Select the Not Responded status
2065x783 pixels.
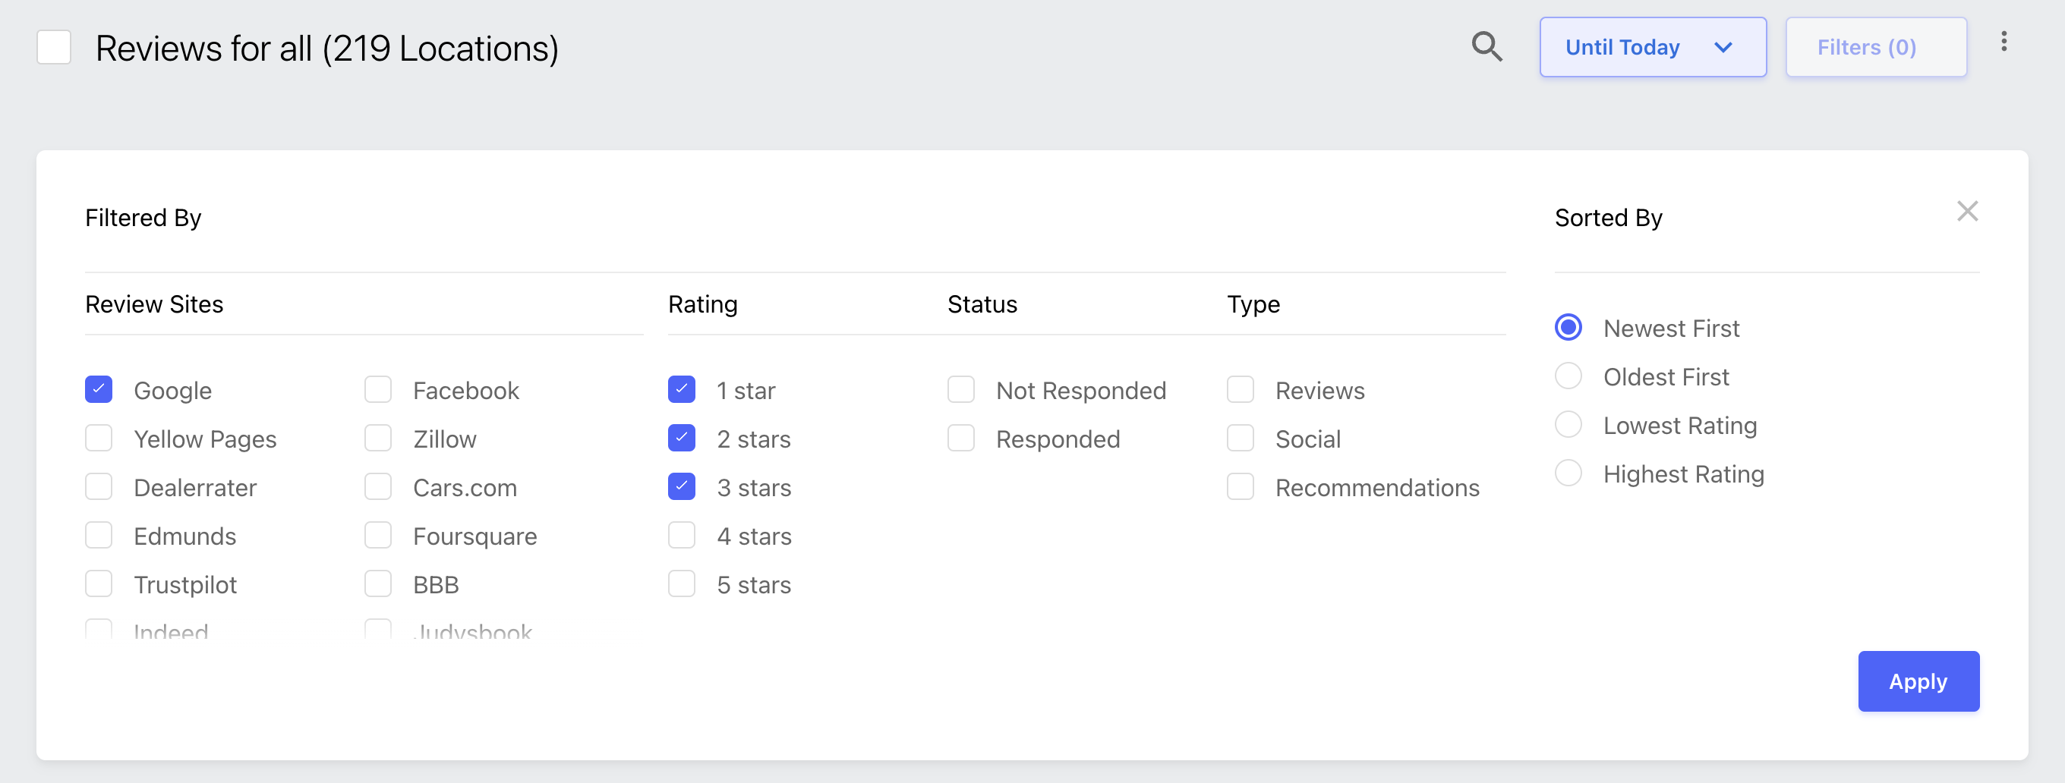[960, 389]
